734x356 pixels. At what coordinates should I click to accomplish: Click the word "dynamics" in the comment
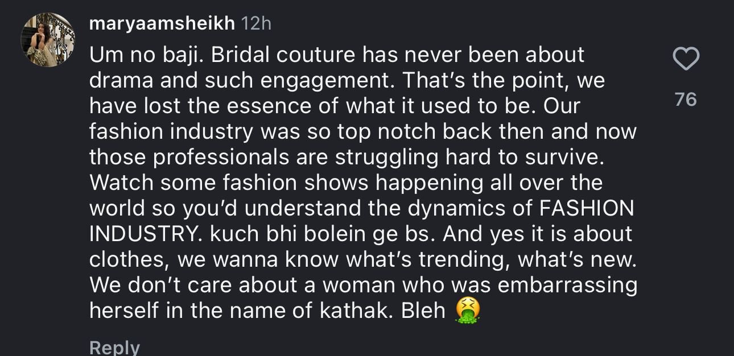(456, 208)
